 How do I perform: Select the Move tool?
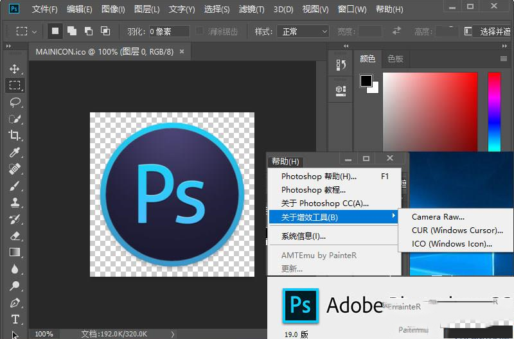[14, 69]
